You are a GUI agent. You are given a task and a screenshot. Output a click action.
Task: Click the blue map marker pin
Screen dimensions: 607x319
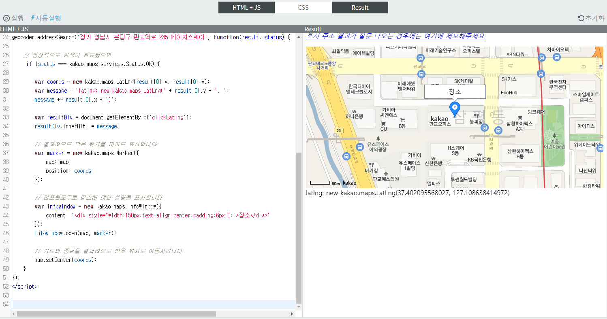tap(455, 109)
